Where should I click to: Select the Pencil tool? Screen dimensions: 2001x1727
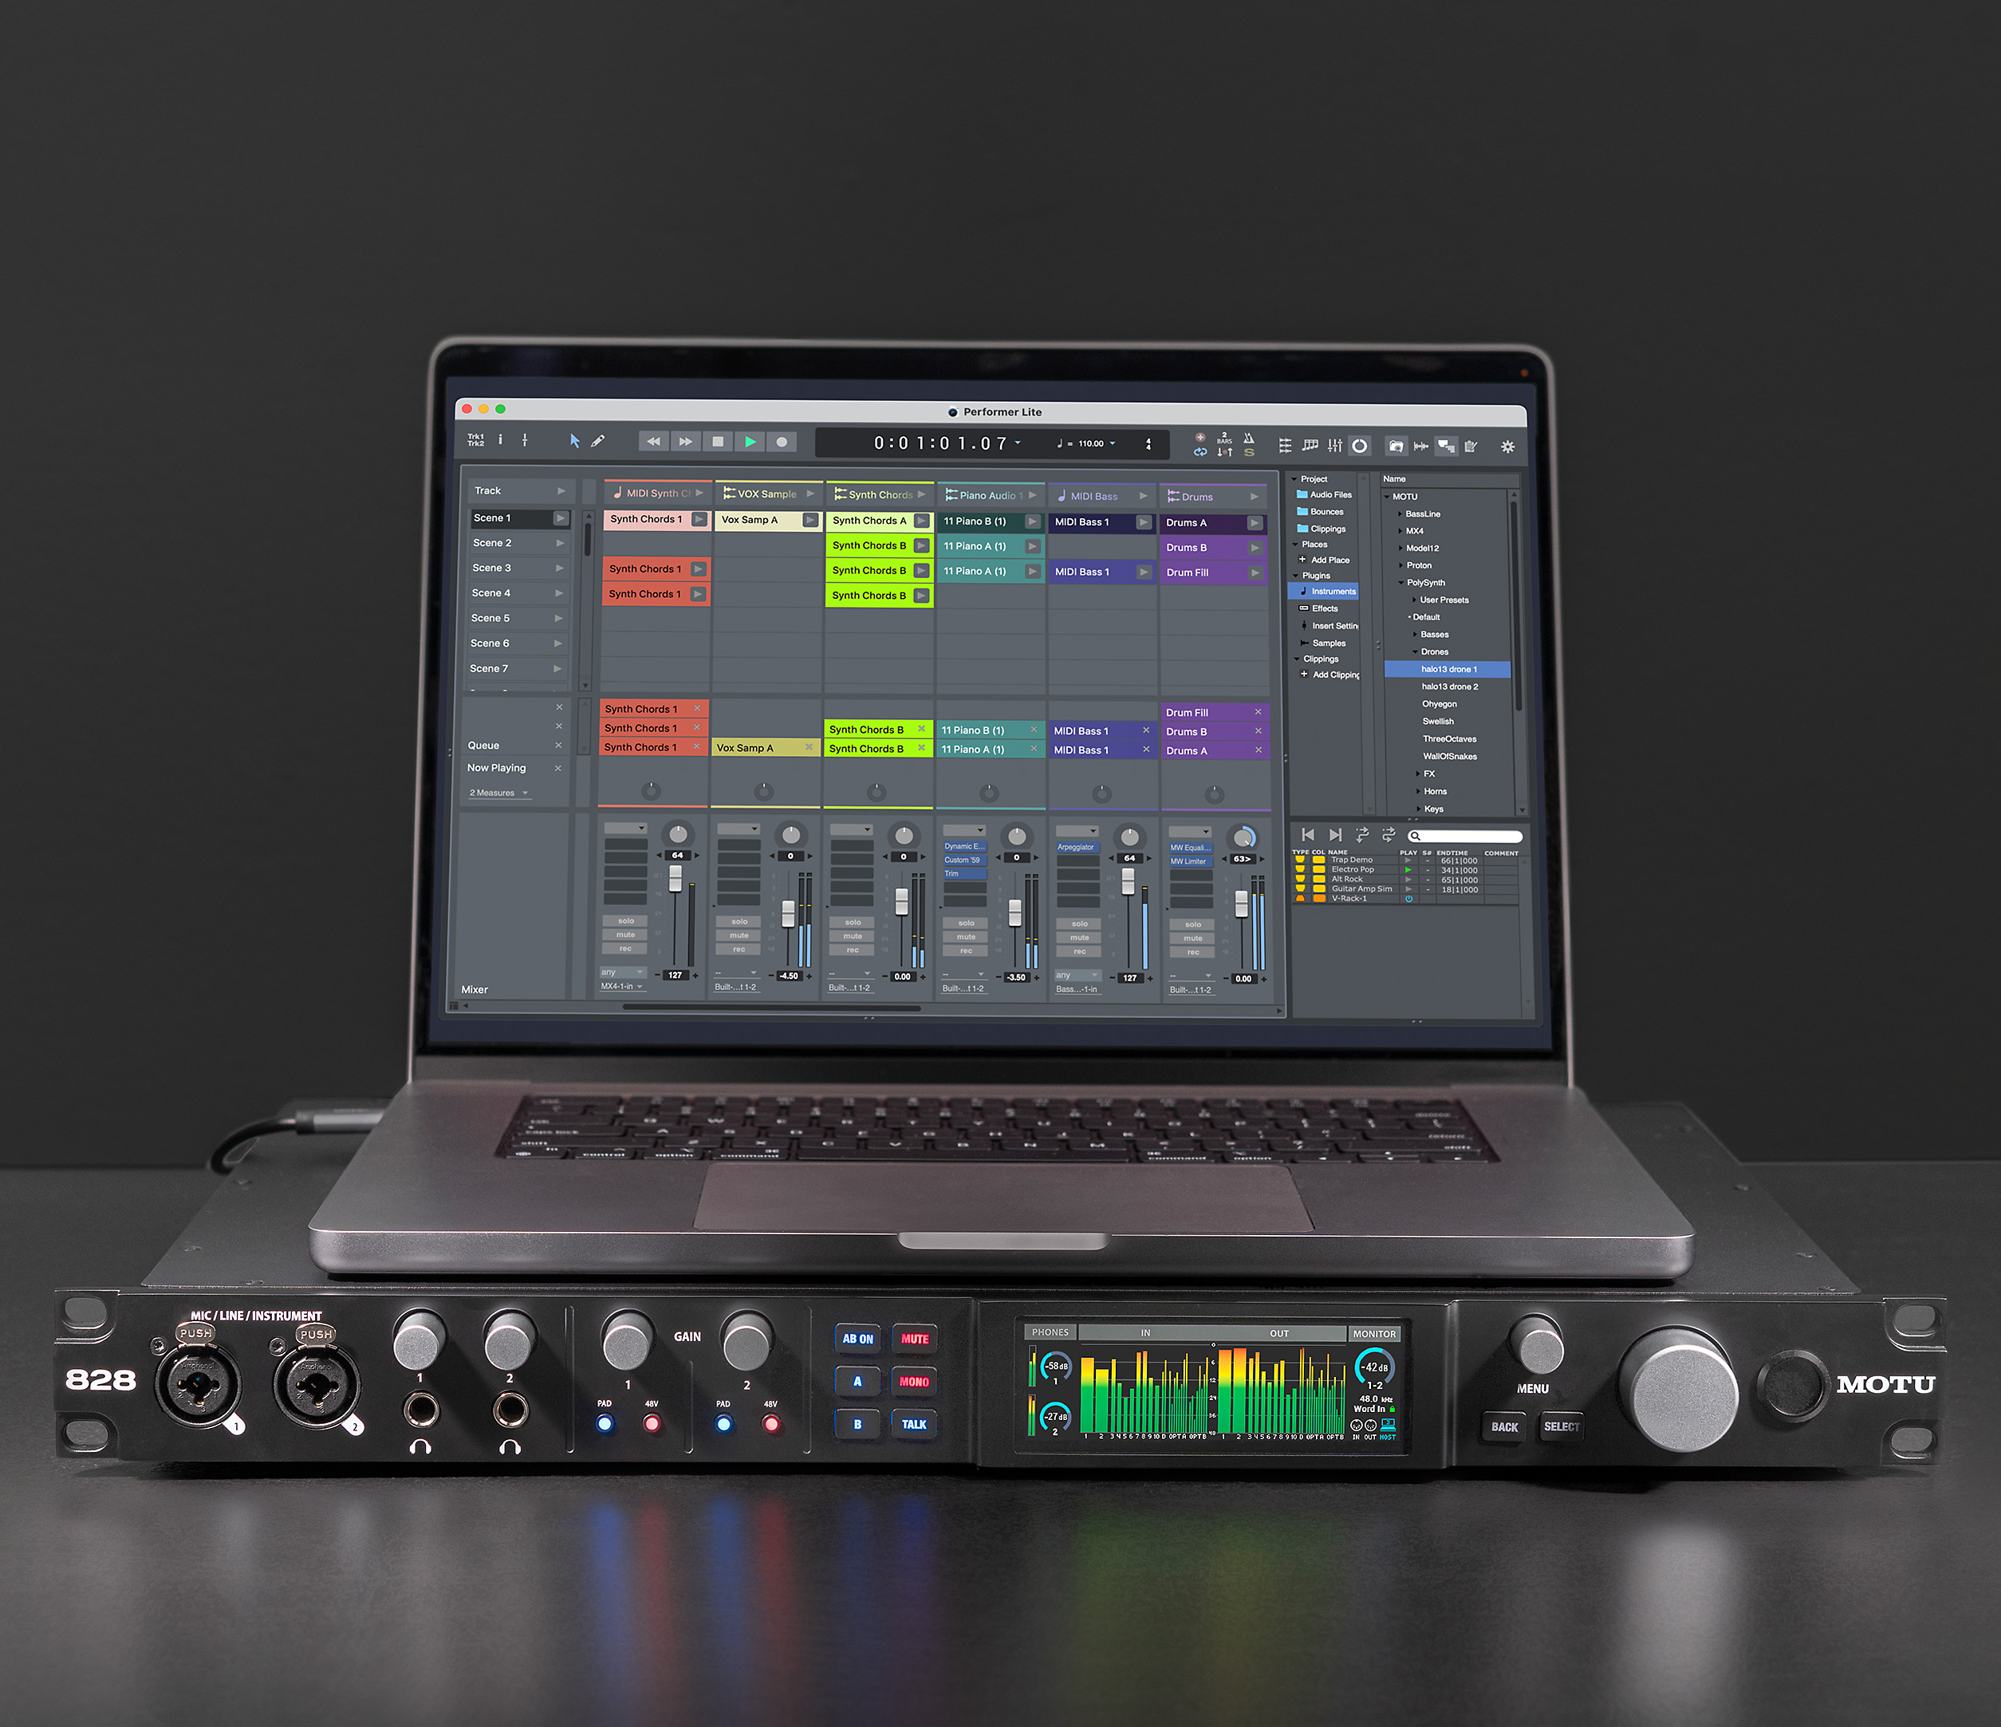click(x=598, y=441)
